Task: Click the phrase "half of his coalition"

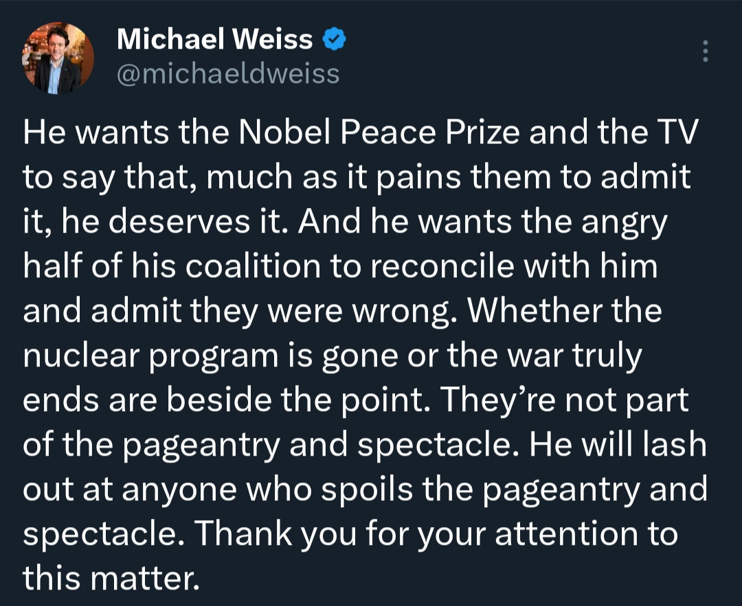Action: point(172,266)
